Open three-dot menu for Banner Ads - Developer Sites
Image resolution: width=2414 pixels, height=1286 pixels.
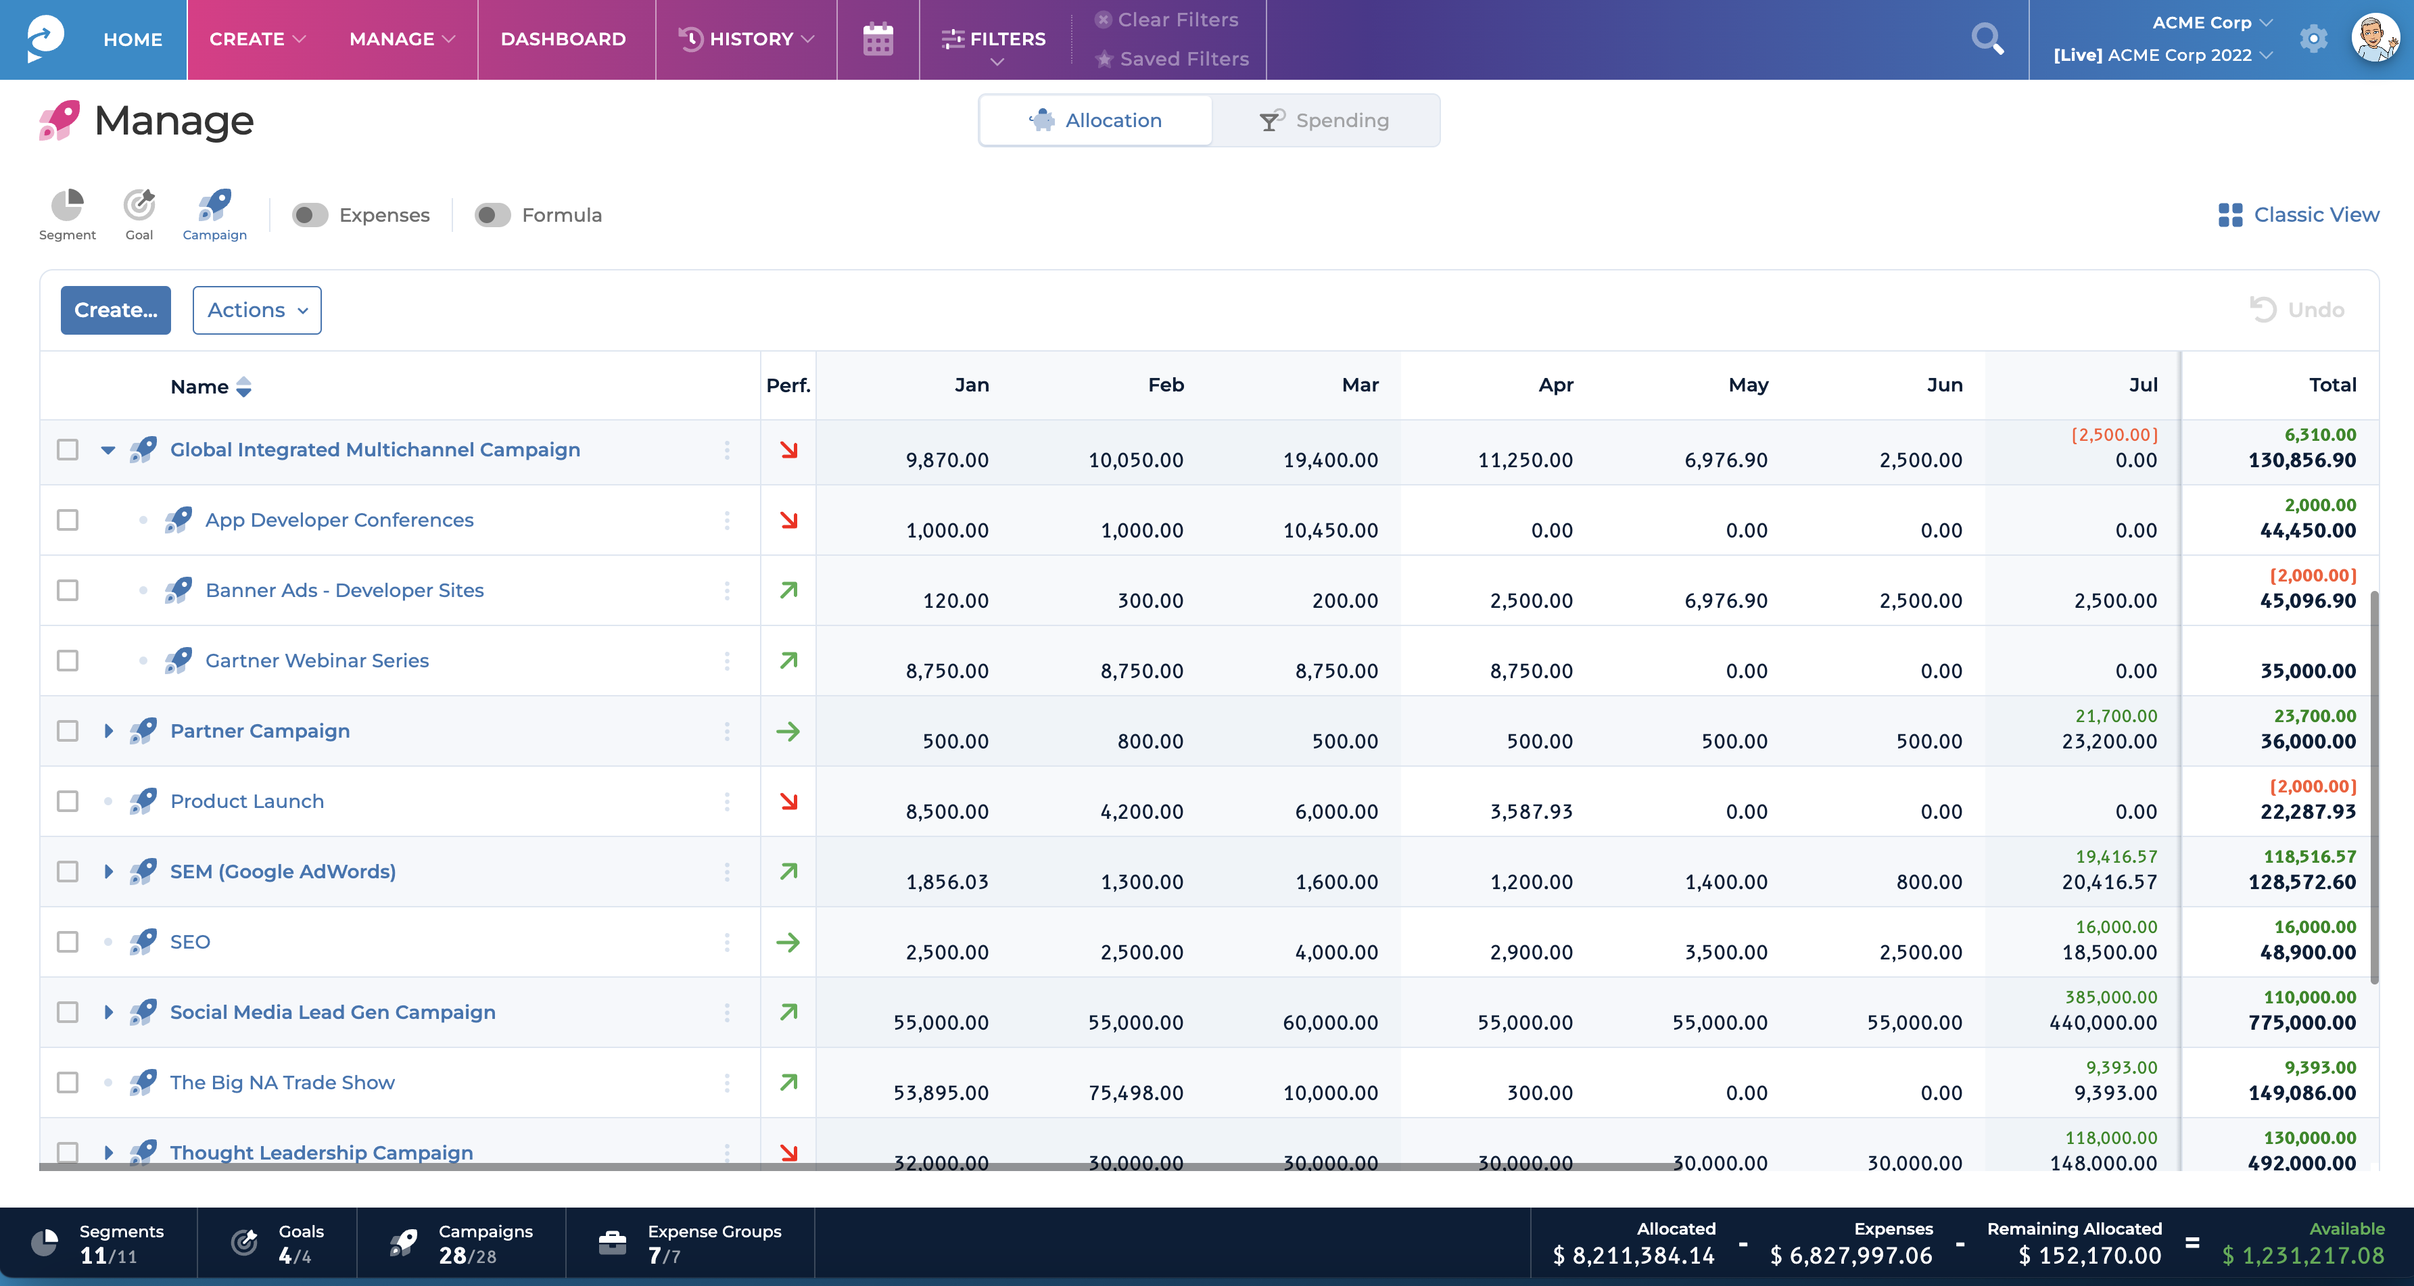726,590
